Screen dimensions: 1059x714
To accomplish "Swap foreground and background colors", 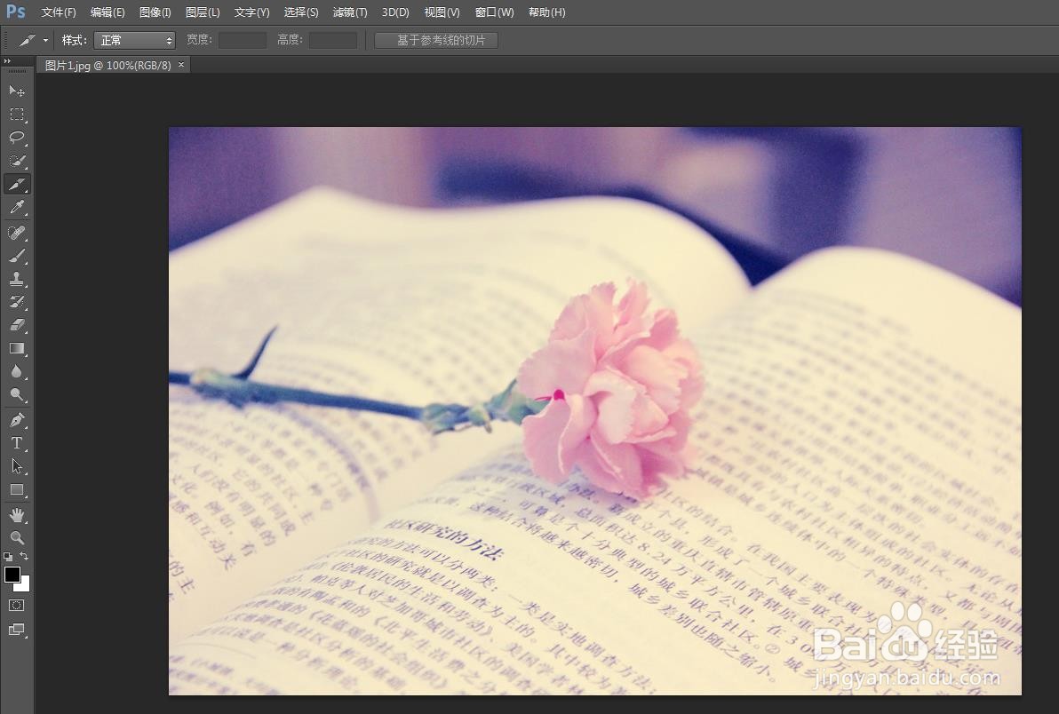I will click(24, 556).
